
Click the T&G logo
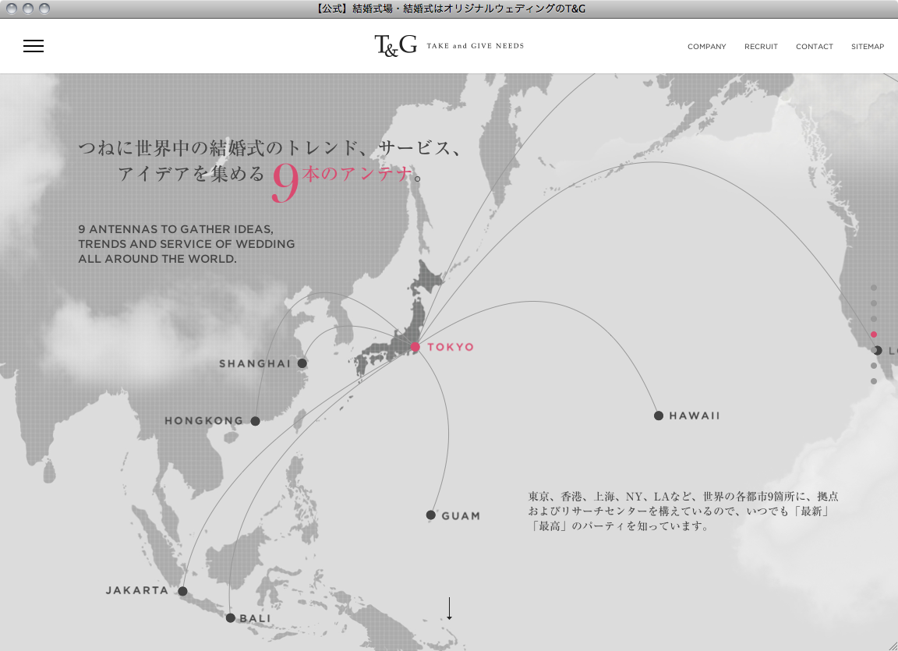[396, 46]
